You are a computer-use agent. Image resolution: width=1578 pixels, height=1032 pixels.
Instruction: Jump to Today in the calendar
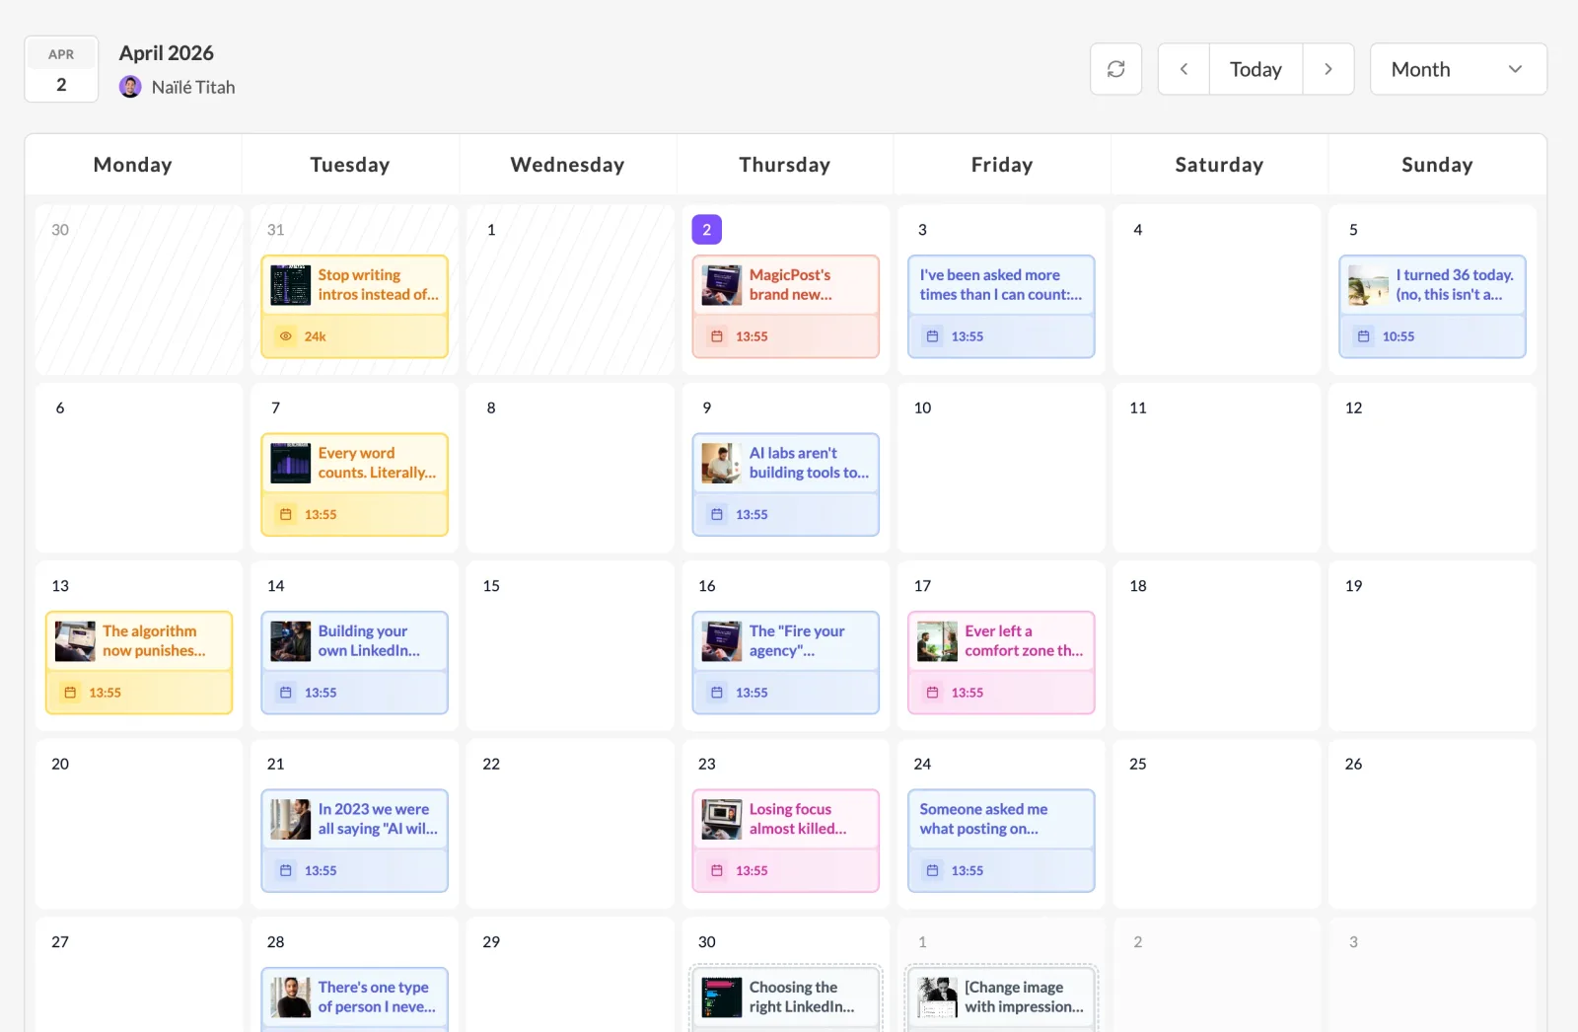[1255, 69]
